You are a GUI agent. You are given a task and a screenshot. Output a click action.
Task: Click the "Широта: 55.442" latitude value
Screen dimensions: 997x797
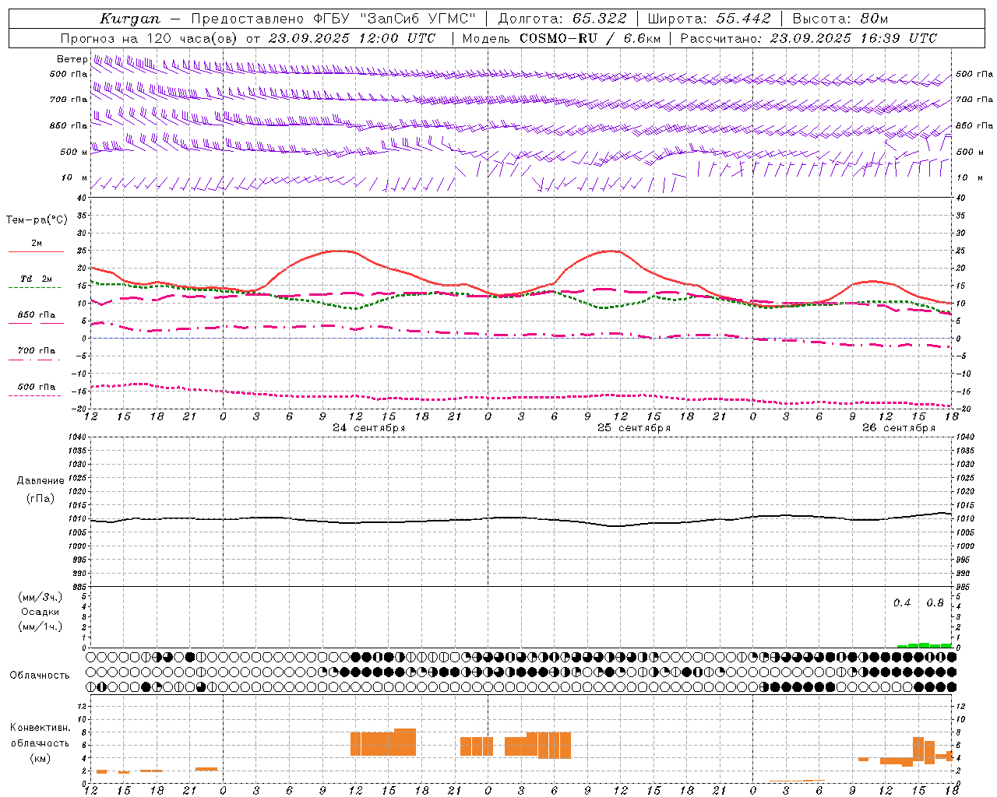pyautogui.click(x=709, y=19)
